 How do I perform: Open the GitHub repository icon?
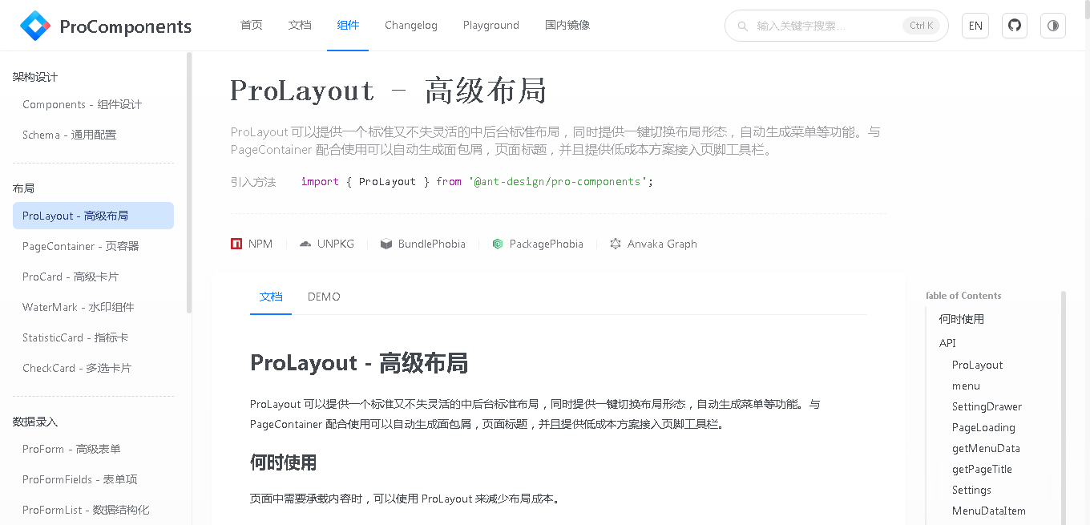[x=1015, y=26]
